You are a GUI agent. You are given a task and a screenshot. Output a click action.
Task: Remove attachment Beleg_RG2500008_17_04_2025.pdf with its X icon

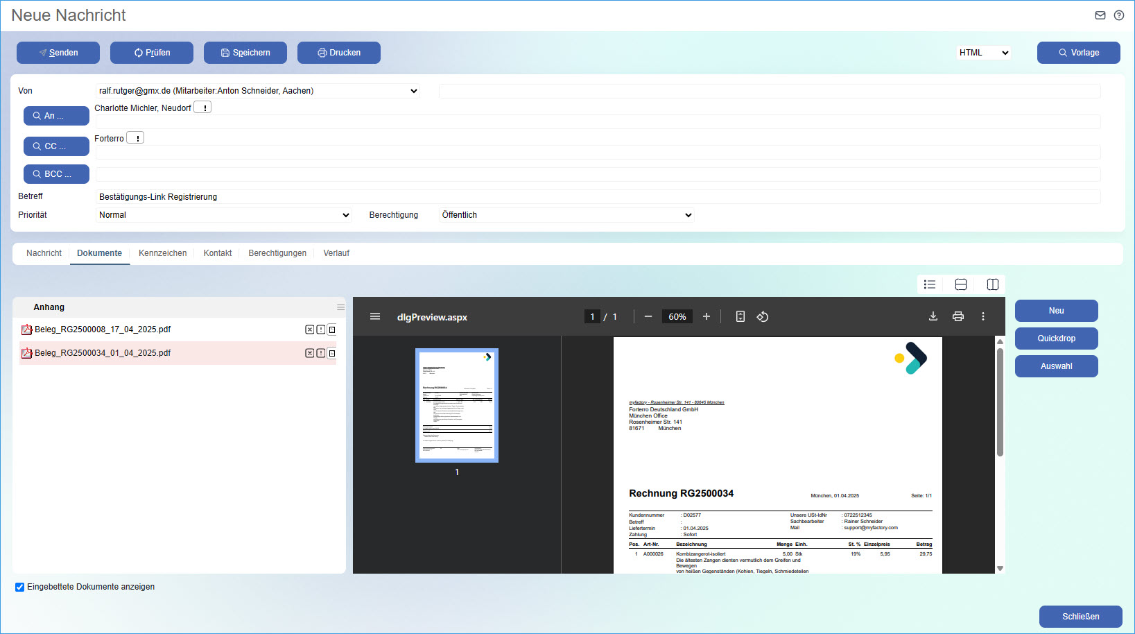(309, 329)
